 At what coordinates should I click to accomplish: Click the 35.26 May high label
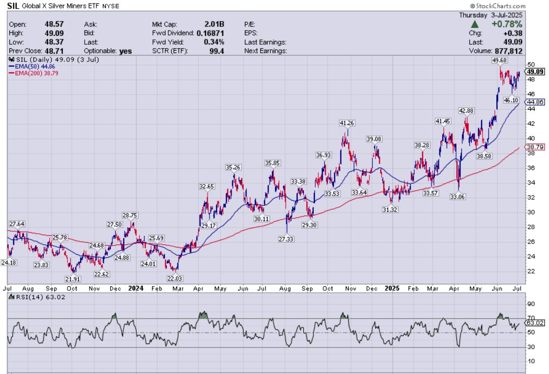tap(233, 167)
